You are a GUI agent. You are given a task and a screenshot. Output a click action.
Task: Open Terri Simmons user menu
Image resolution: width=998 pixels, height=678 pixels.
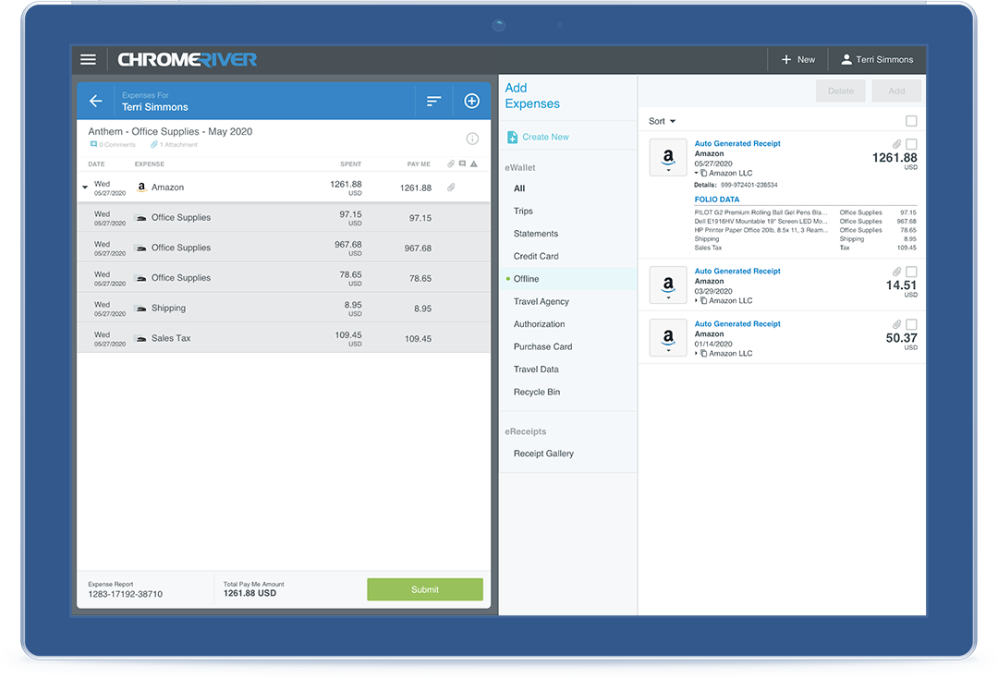pos(876,60)
